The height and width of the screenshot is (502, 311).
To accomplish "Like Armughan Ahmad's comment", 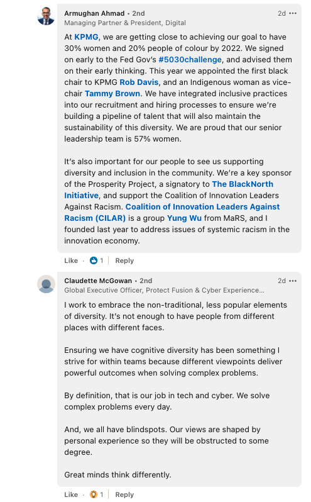I will point(71,260).
